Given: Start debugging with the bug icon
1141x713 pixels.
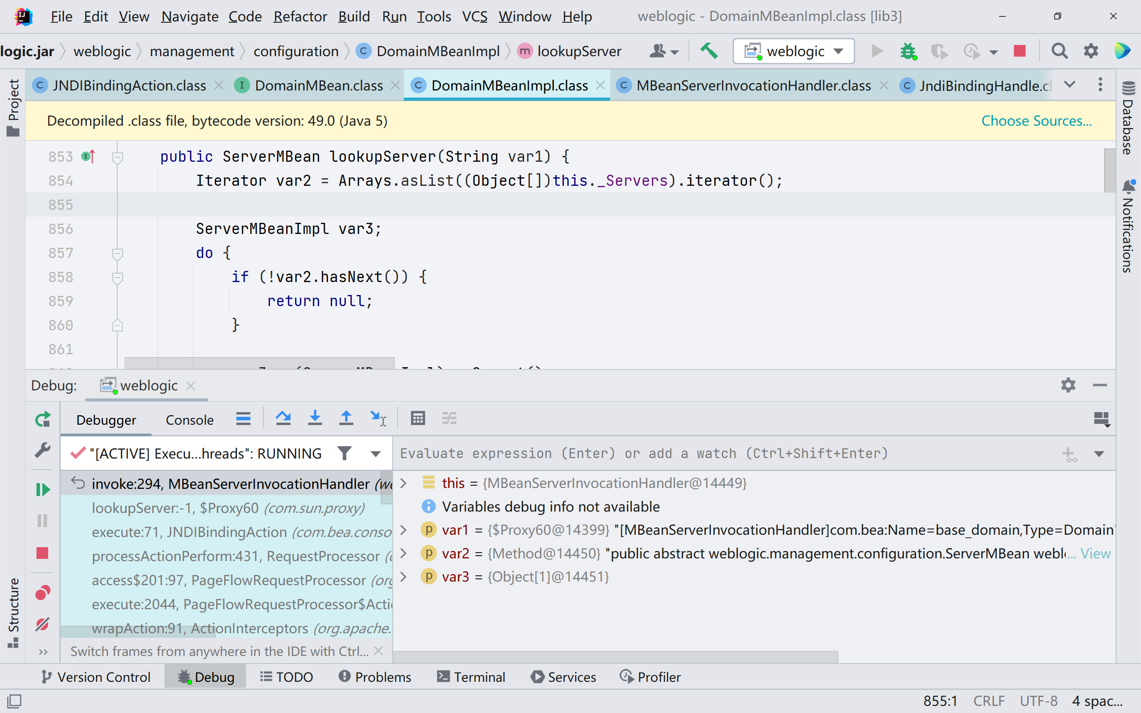Looking at the screenshot, I should tap(907, 51).
